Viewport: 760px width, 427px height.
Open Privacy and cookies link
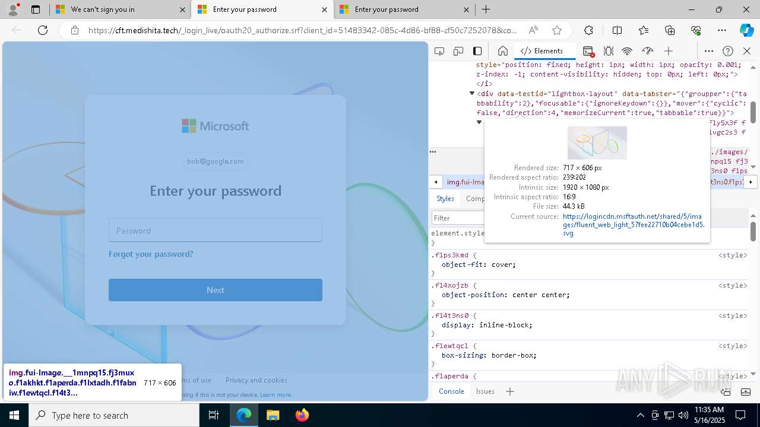click(x=256, y=380)
